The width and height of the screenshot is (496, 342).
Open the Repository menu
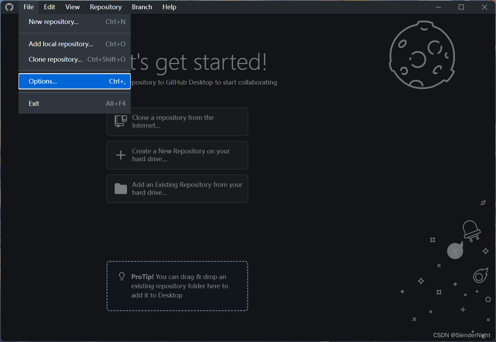[106, 7]
